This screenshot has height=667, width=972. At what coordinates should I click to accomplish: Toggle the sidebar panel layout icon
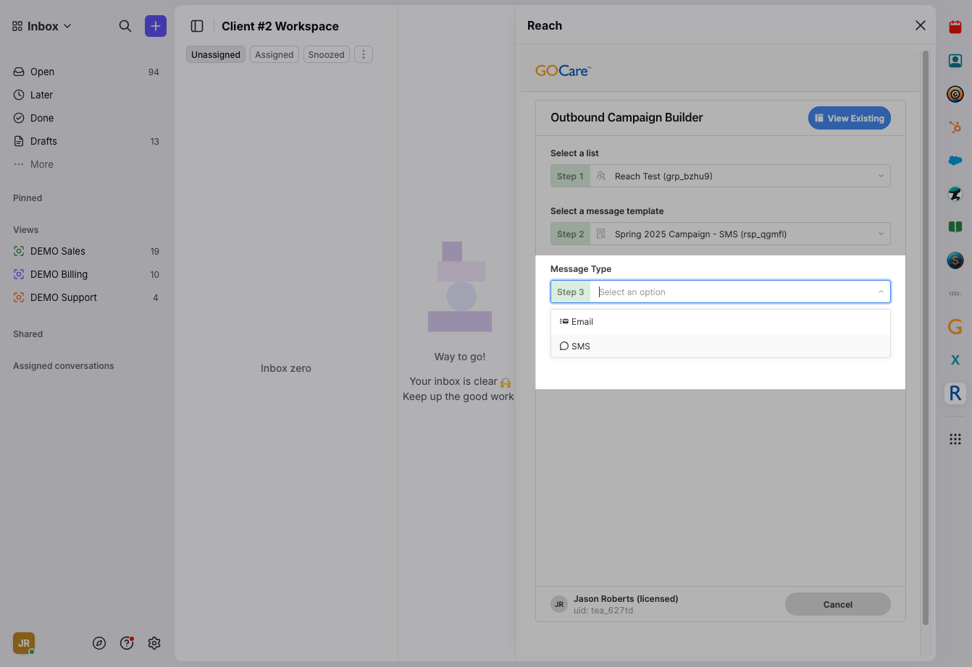tap(197, 26)
